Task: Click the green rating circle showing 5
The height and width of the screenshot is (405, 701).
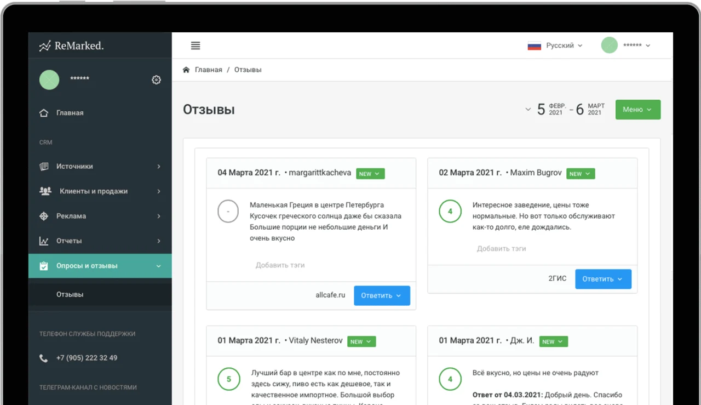Action: (x=228, y=379)
